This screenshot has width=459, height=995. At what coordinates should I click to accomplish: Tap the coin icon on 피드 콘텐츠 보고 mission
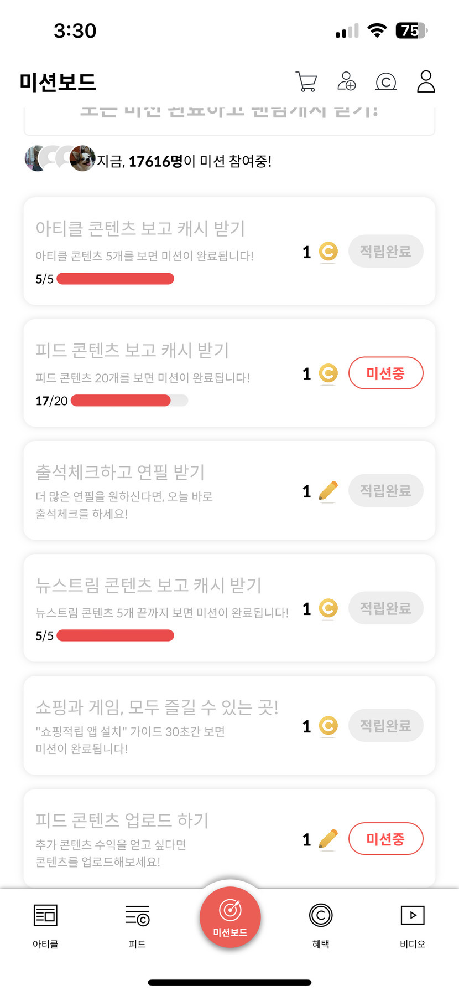(x=328, y=373)
